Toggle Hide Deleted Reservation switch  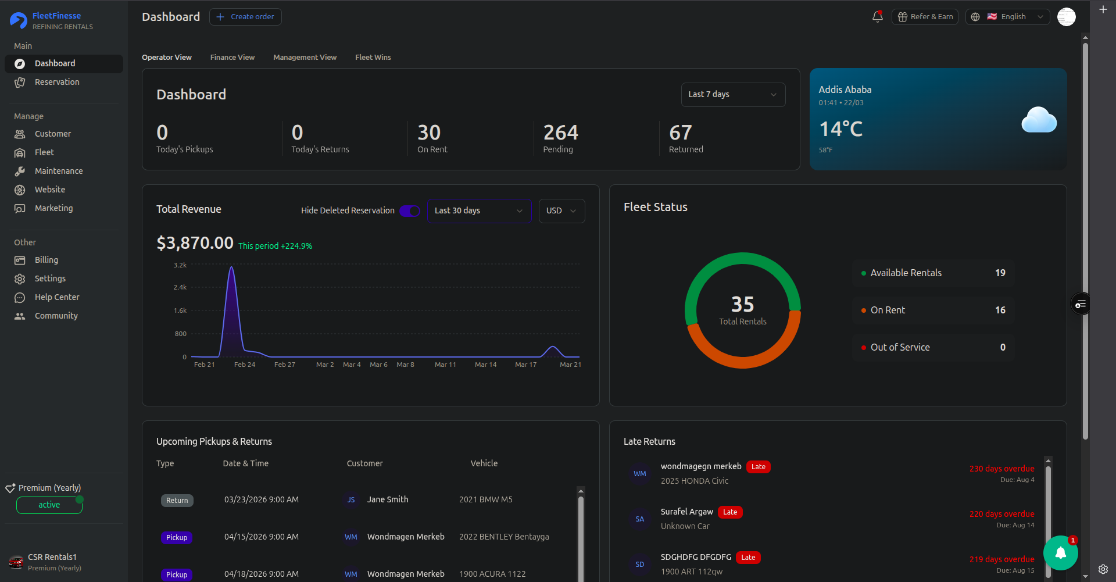[410, 211]
